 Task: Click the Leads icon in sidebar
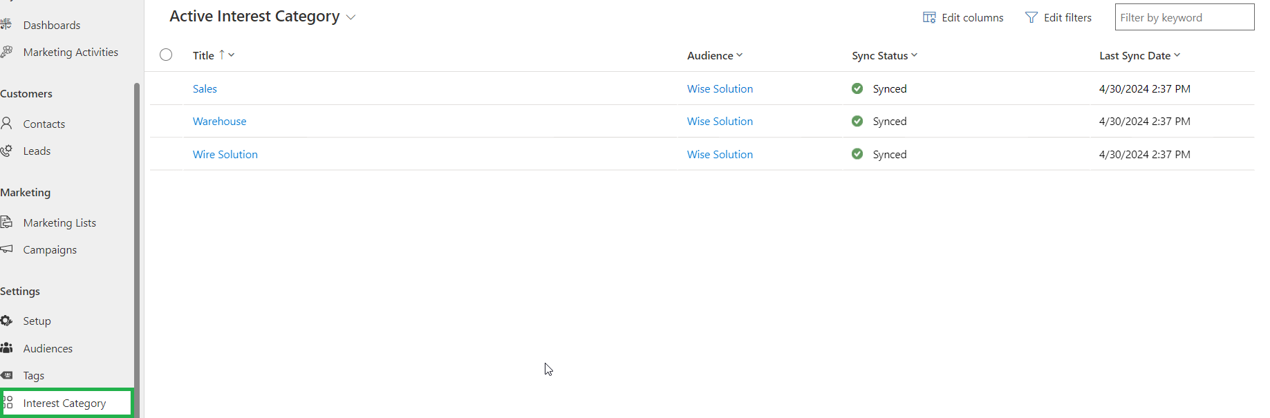(x=7, y=151)
